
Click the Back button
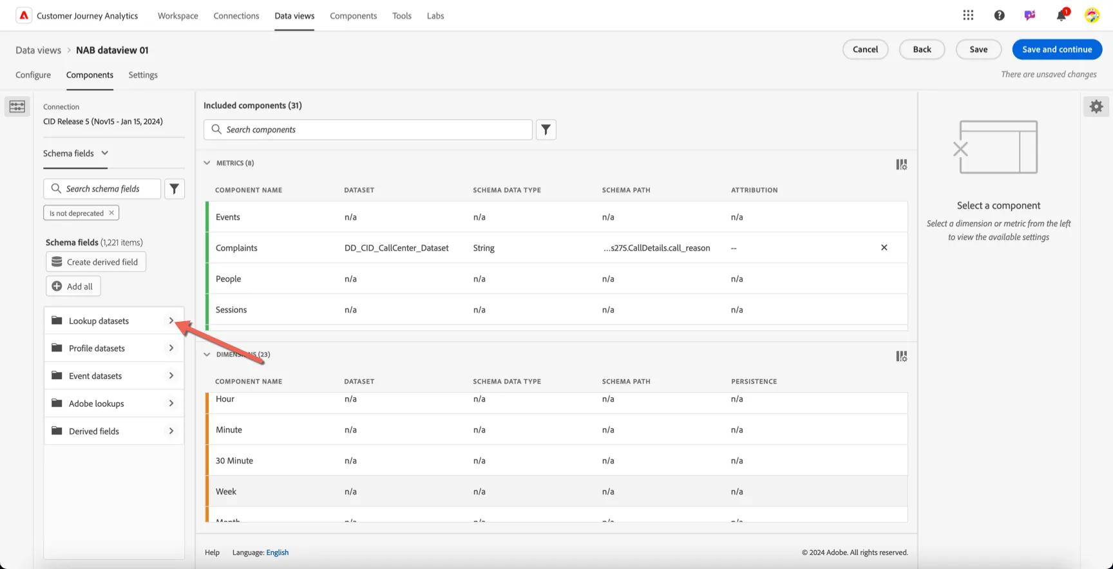tap(922, 50)
